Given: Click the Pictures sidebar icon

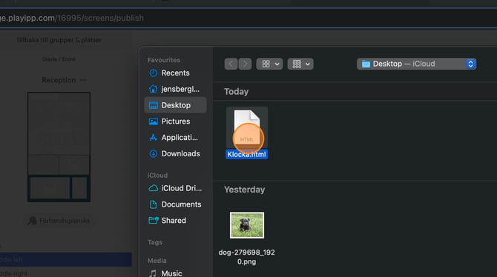Looking at the screenshot, I should coord(153,121).
